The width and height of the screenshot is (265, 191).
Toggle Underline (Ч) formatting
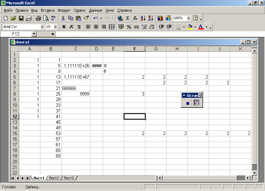[79, 27]
